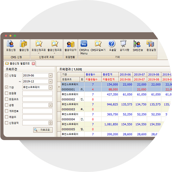The height and width of the screenshot is (172, 172).
Task: Enable the 회원명 member name checkbox
Action: (x=7, y=93)
